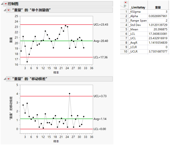
Task: Click the 重量 vertical axis label
Action: [x=11, y=40]
